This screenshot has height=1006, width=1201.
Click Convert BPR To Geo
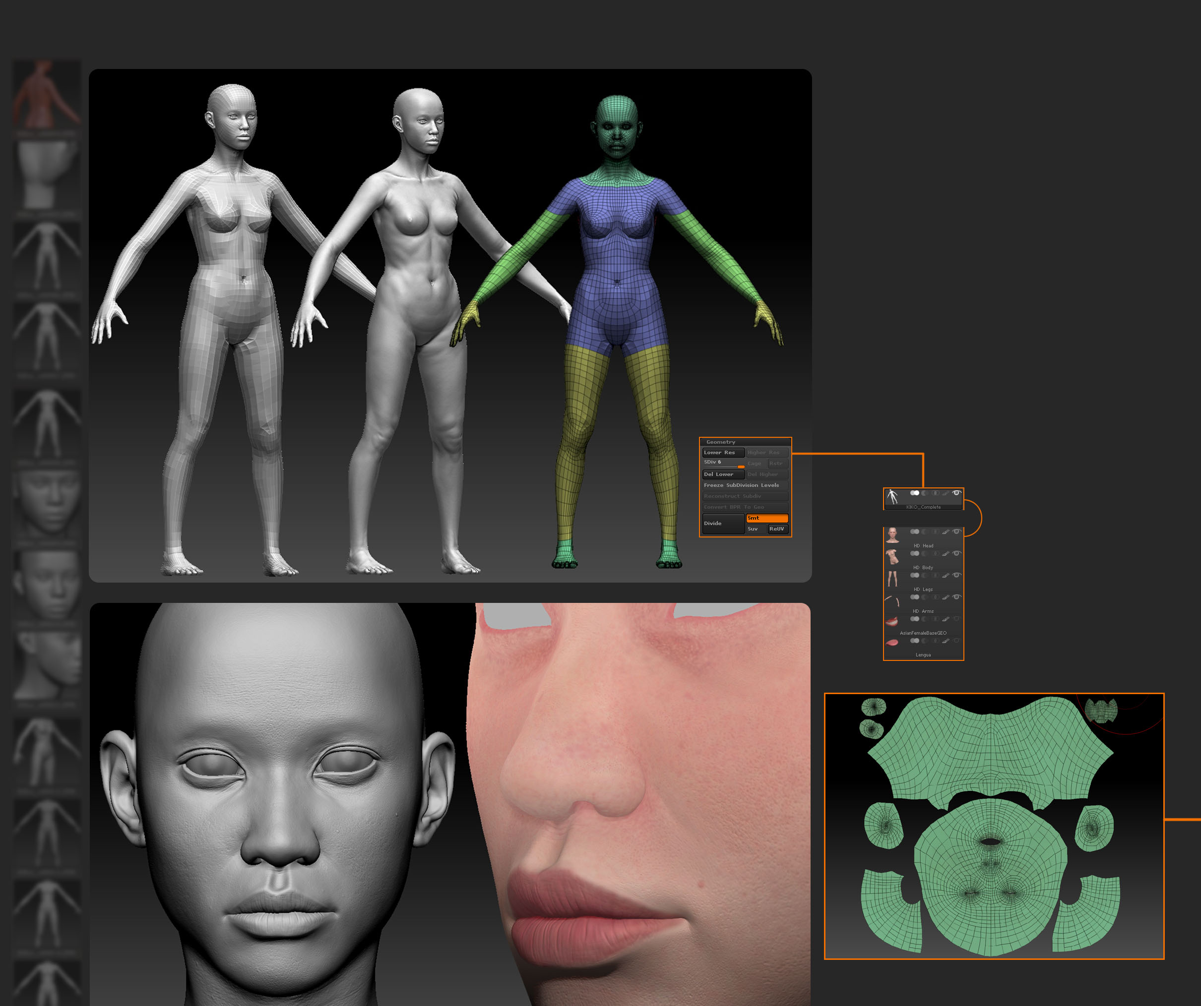[746, 508]
